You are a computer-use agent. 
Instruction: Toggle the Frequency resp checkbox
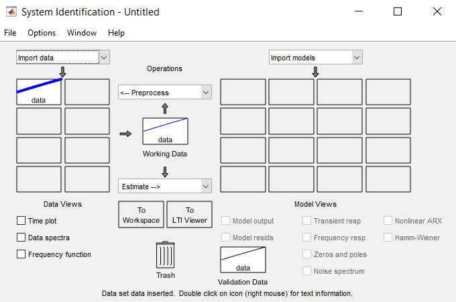(306, 238)
